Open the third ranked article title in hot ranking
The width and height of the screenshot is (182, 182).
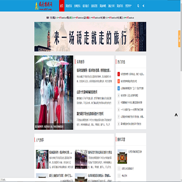pyautogui.click(x=132, y=88)
